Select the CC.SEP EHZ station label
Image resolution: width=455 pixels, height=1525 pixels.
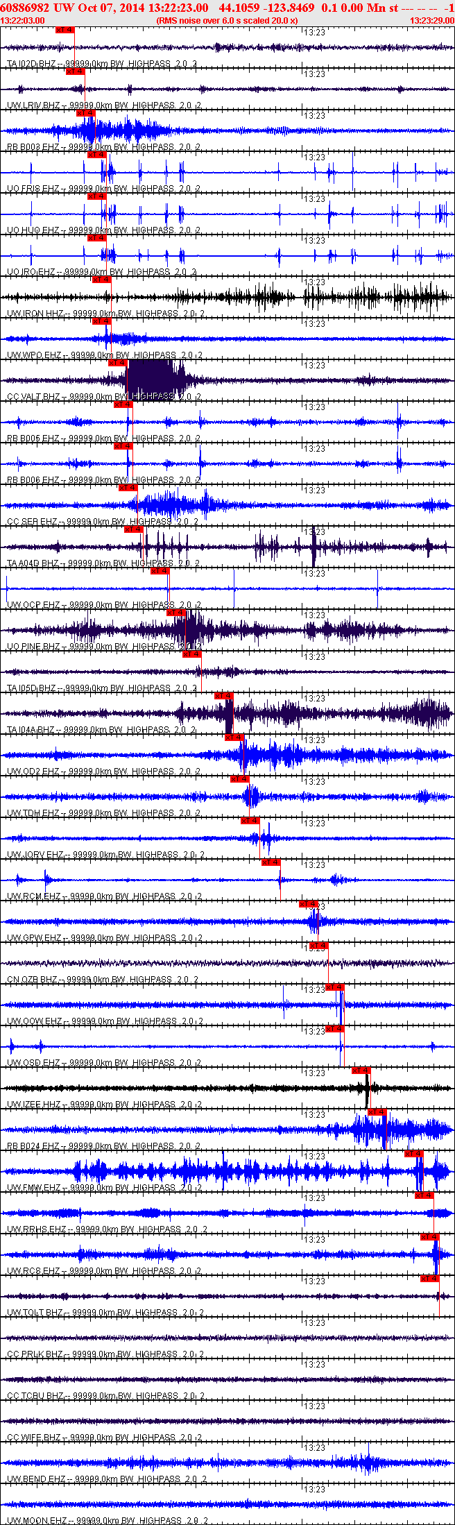click(32, 522)
